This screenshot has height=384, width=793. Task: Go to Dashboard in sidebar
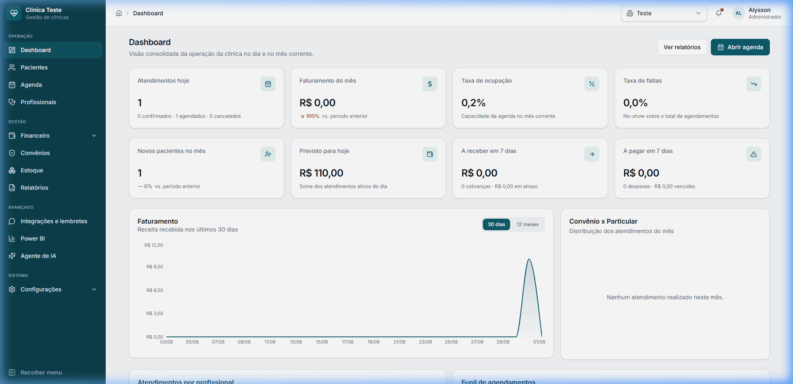pyautogui.click(x=53, y=50)
